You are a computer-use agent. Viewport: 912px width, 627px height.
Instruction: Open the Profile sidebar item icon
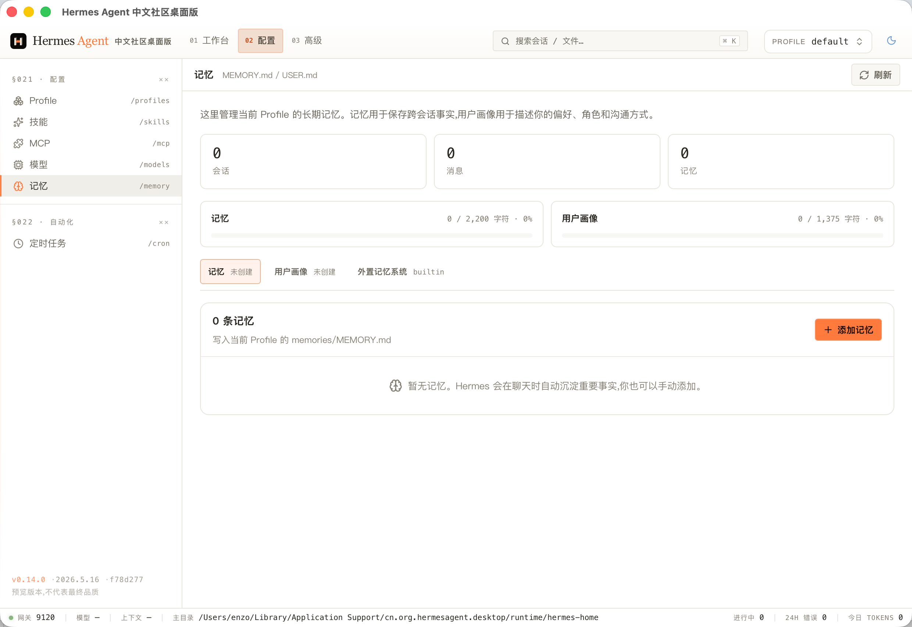[x=18, y=101]
